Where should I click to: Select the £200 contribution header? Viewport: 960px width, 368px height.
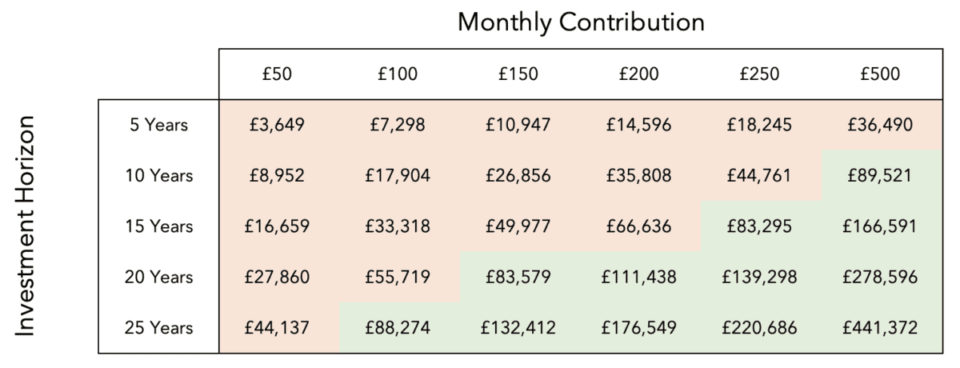click(638, 74)
